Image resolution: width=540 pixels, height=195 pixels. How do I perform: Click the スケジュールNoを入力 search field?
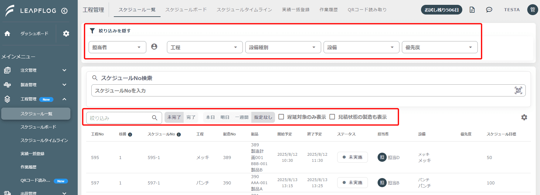(308, 90)
